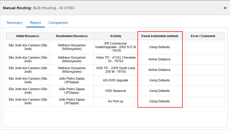Click the Travel estimation method header
Viewport: 230px width, 130px height.
pyautogui.click(x=159, y=36)
